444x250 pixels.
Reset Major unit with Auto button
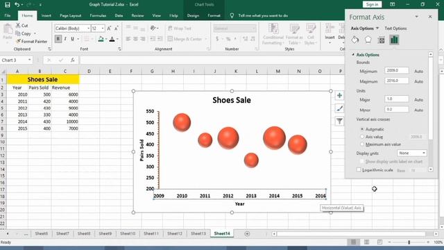click(418, 100)
